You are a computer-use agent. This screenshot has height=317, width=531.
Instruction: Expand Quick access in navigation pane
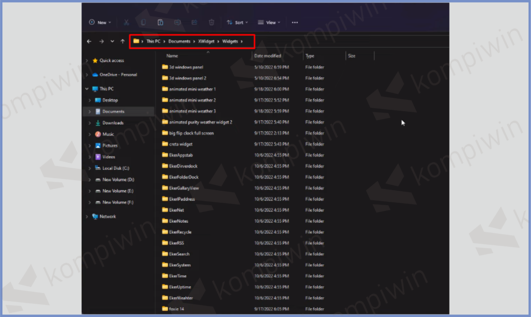[x=87, y=61]
